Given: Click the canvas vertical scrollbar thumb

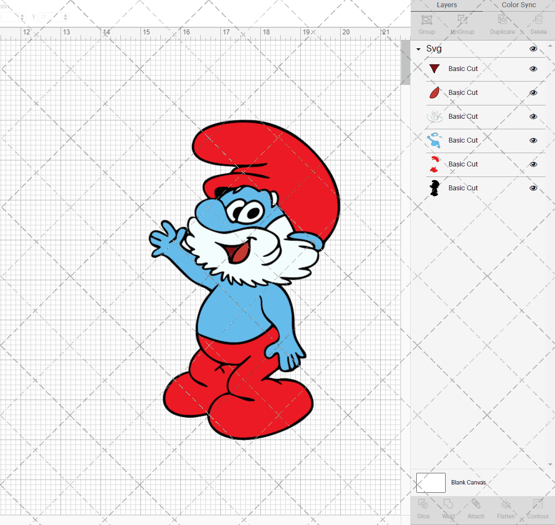Looking at the screenshot, I should click(x=405, y=63).
